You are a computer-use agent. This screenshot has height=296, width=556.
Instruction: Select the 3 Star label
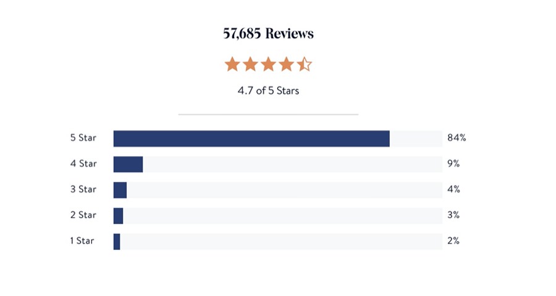[83, 189]
